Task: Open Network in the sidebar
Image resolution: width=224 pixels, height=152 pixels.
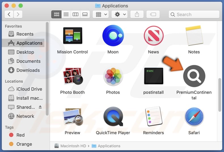Action: click(23, 116)
